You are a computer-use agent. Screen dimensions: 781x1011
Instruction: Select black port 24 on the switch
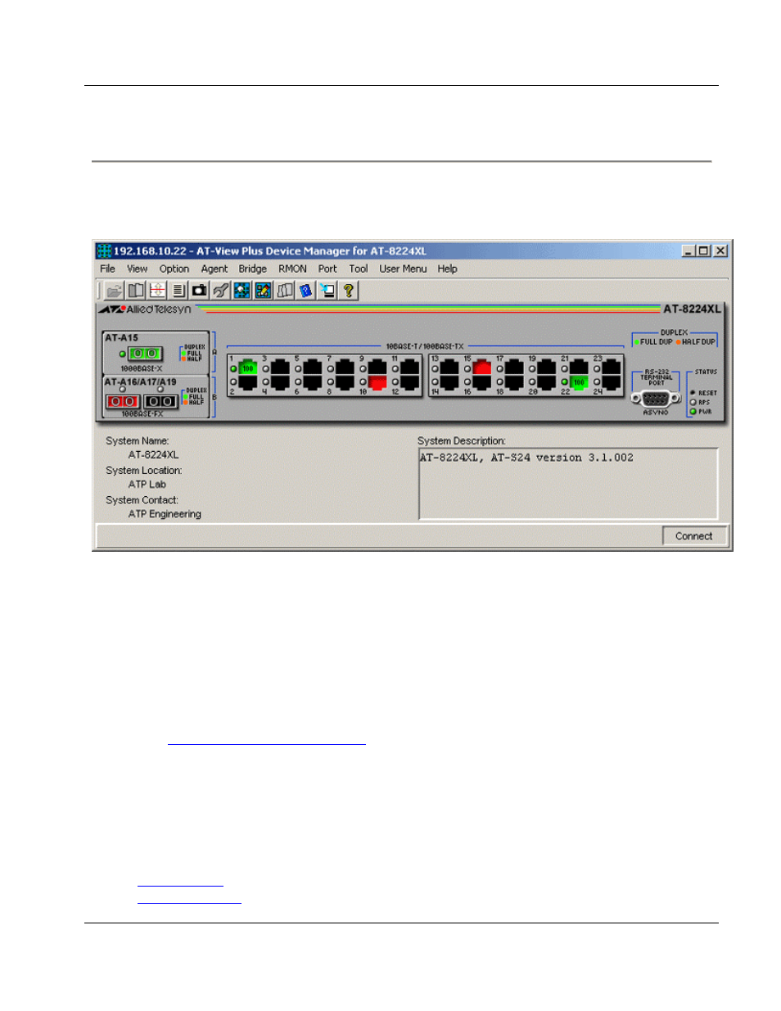(611, 381)
